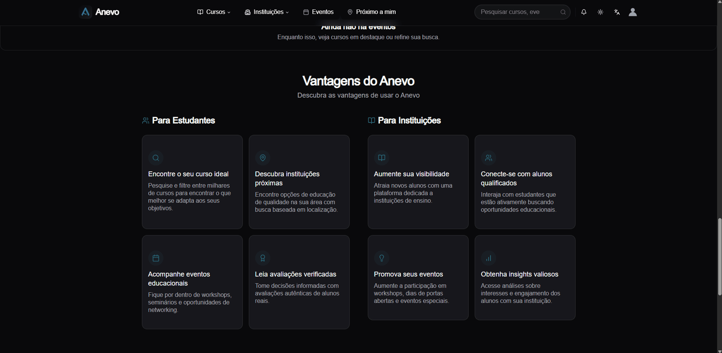Click the magnifier button in the search bar
The width and height of the screenshot is (722, 353).
[x=562, y=12]
